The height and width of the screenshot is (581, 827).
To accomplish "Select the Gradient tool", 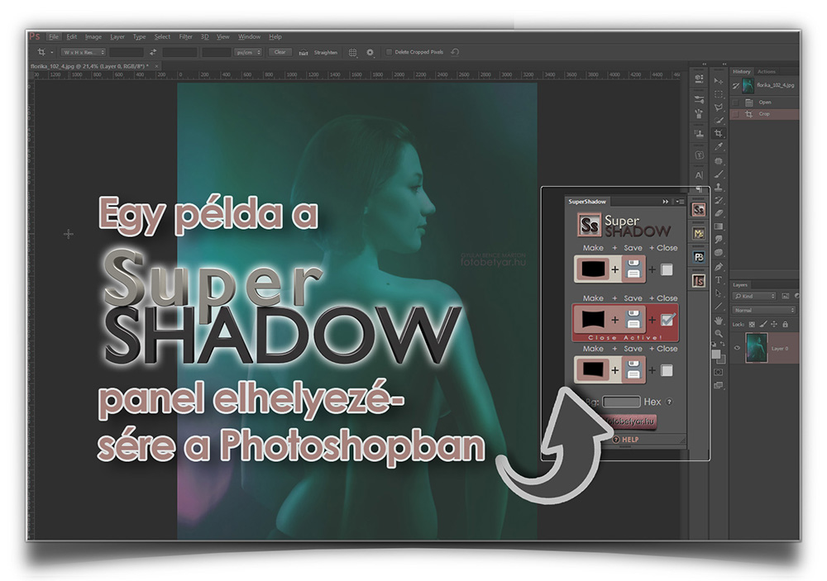I will coord(719,226).
